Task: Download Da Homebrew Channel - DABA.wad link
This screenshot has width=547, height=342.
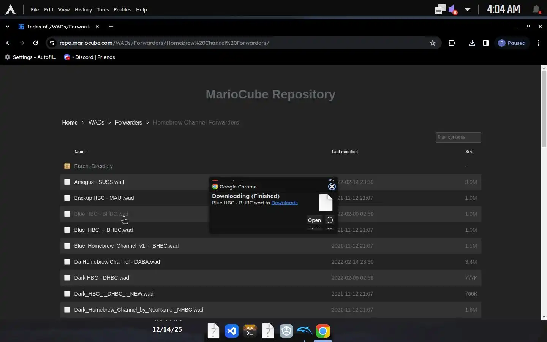Action: (x=117, y=262)
